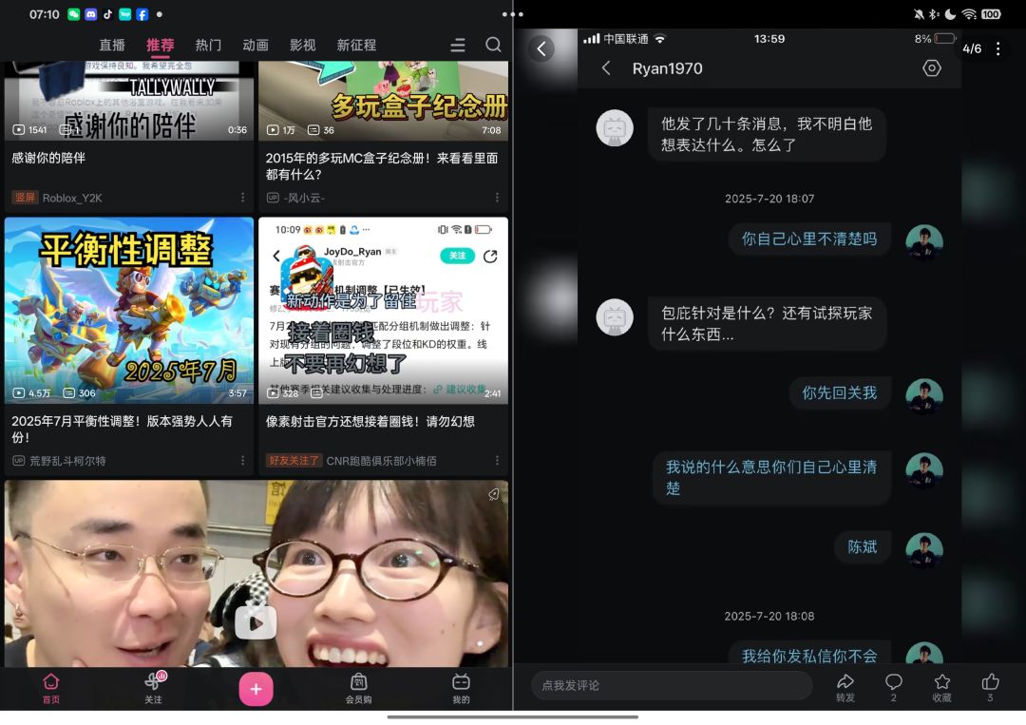Open image viewer more options menu

click(997, 48)
